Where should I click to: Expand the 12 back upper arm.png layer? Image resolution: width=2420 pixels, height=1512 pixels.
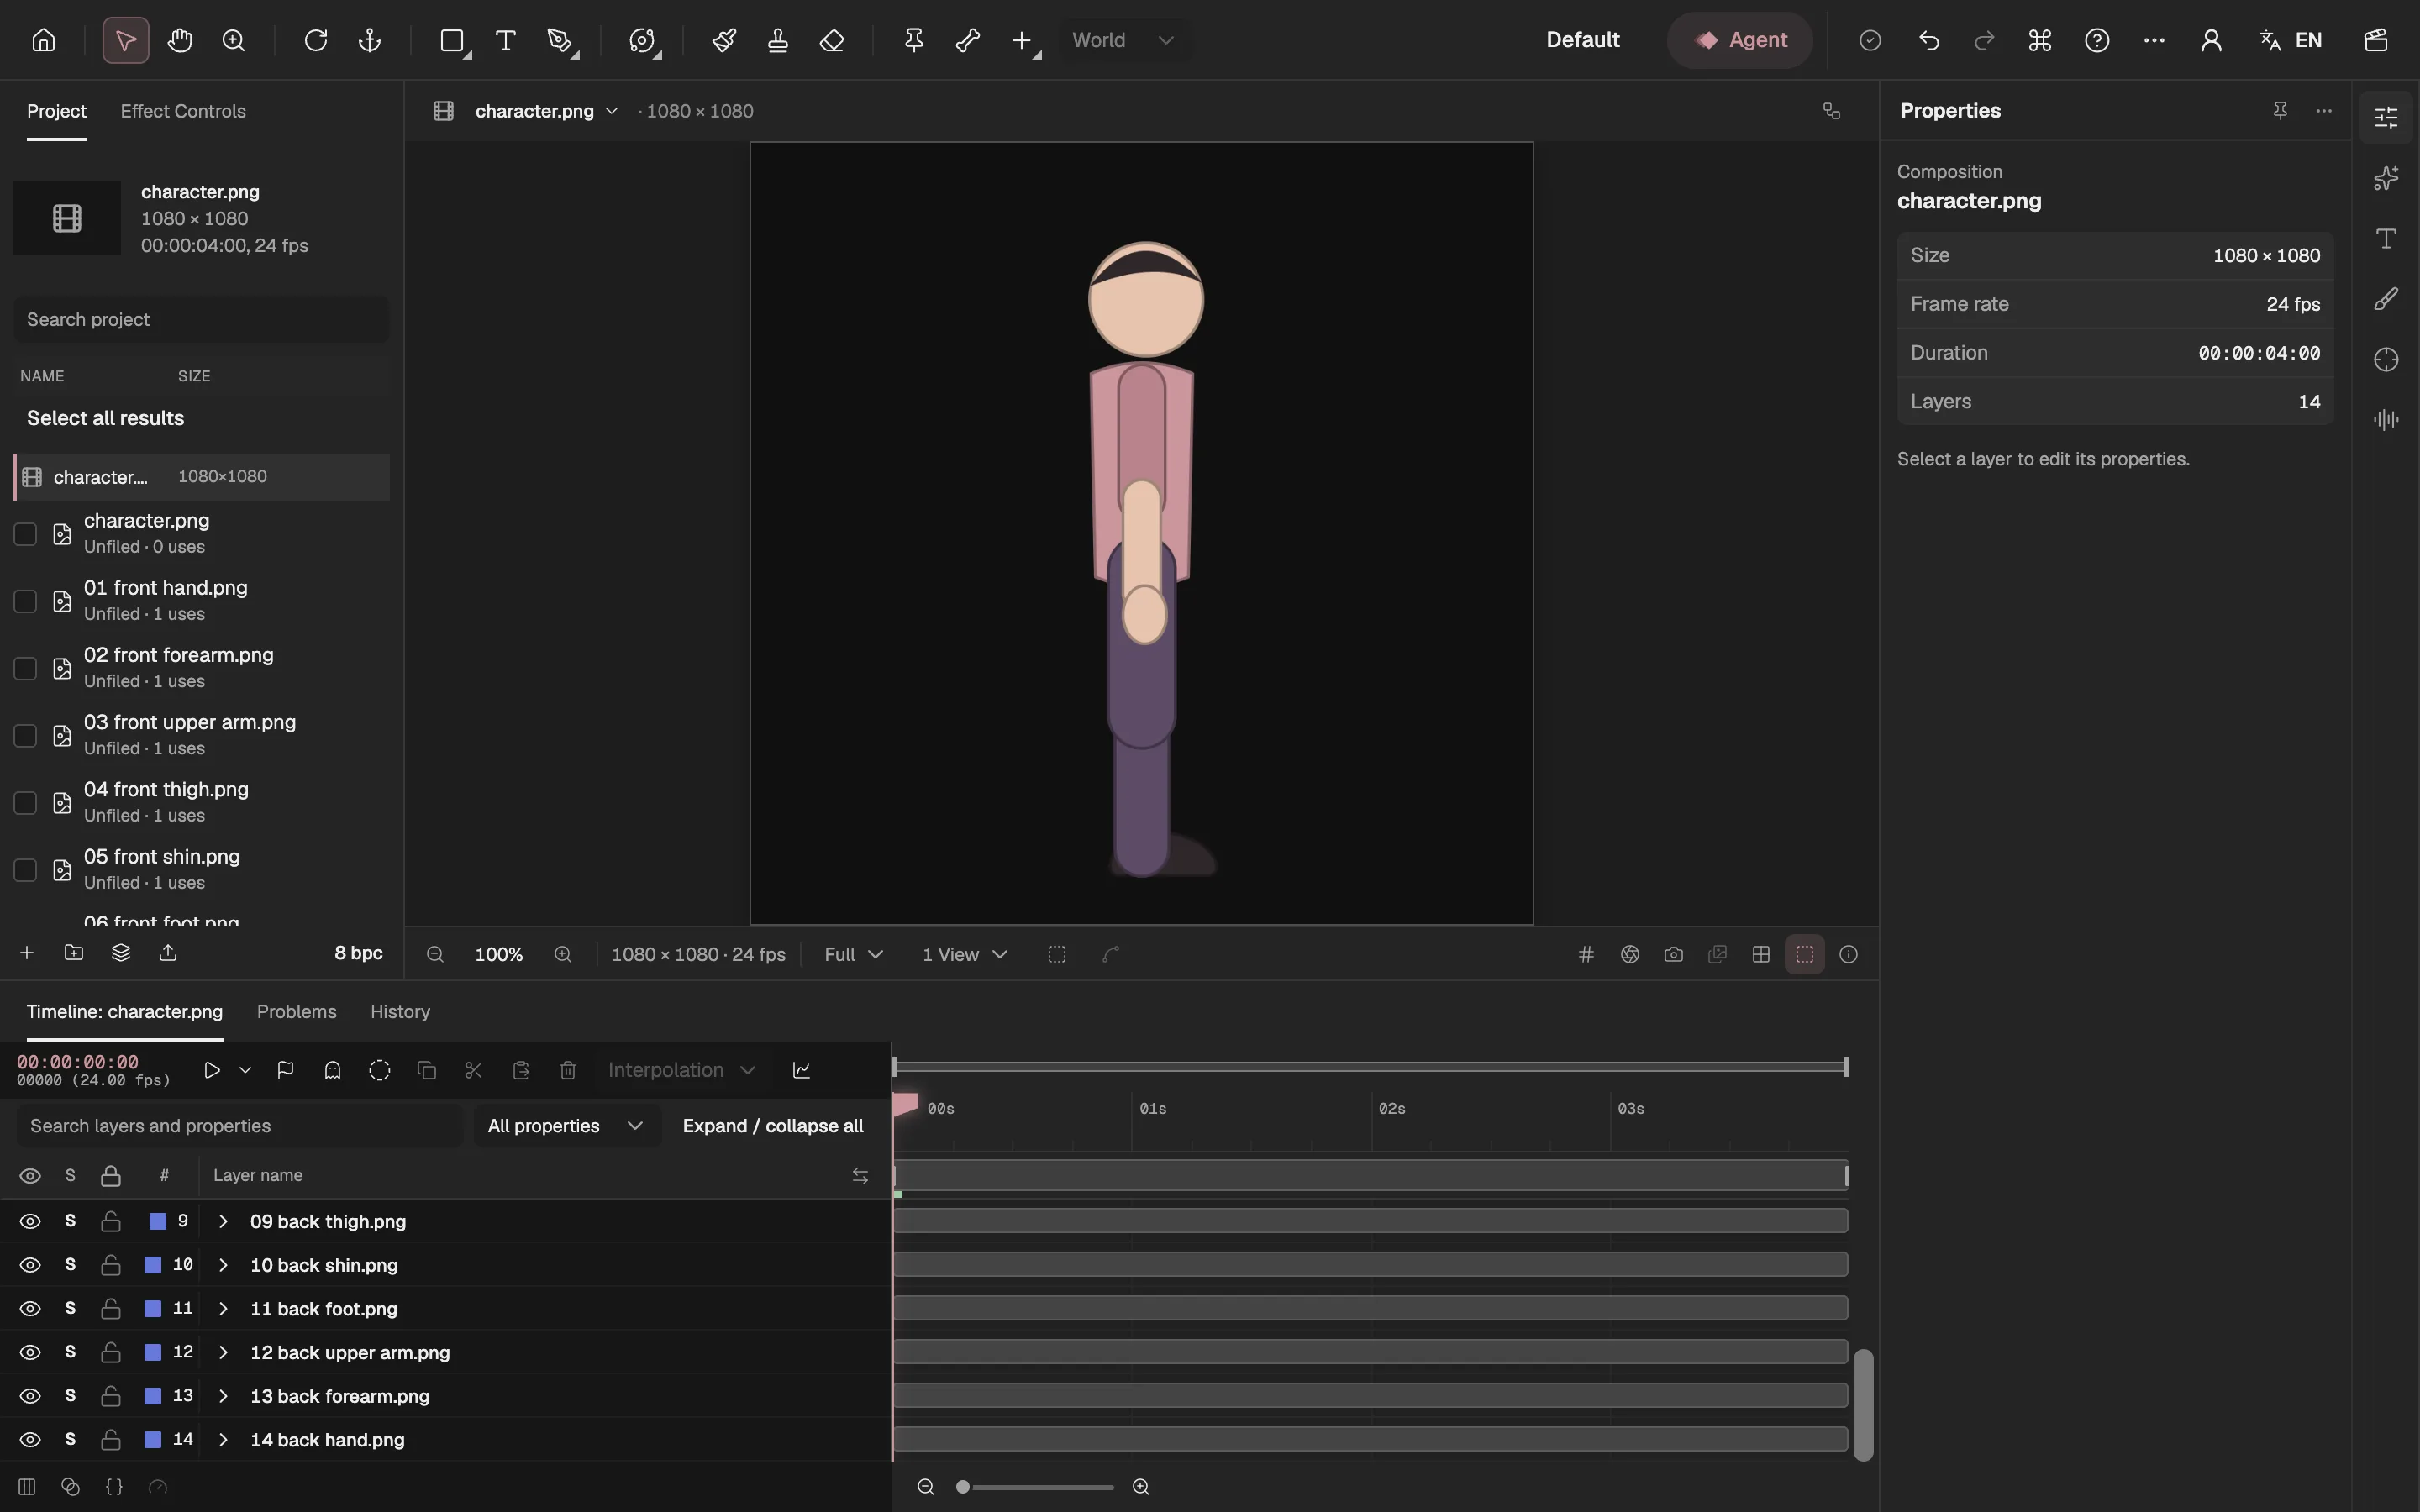223,1352
